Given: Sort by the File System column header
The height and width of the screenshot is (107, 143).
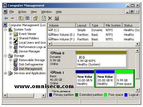Looking at the screenshot, I should [x=113, y=25].
